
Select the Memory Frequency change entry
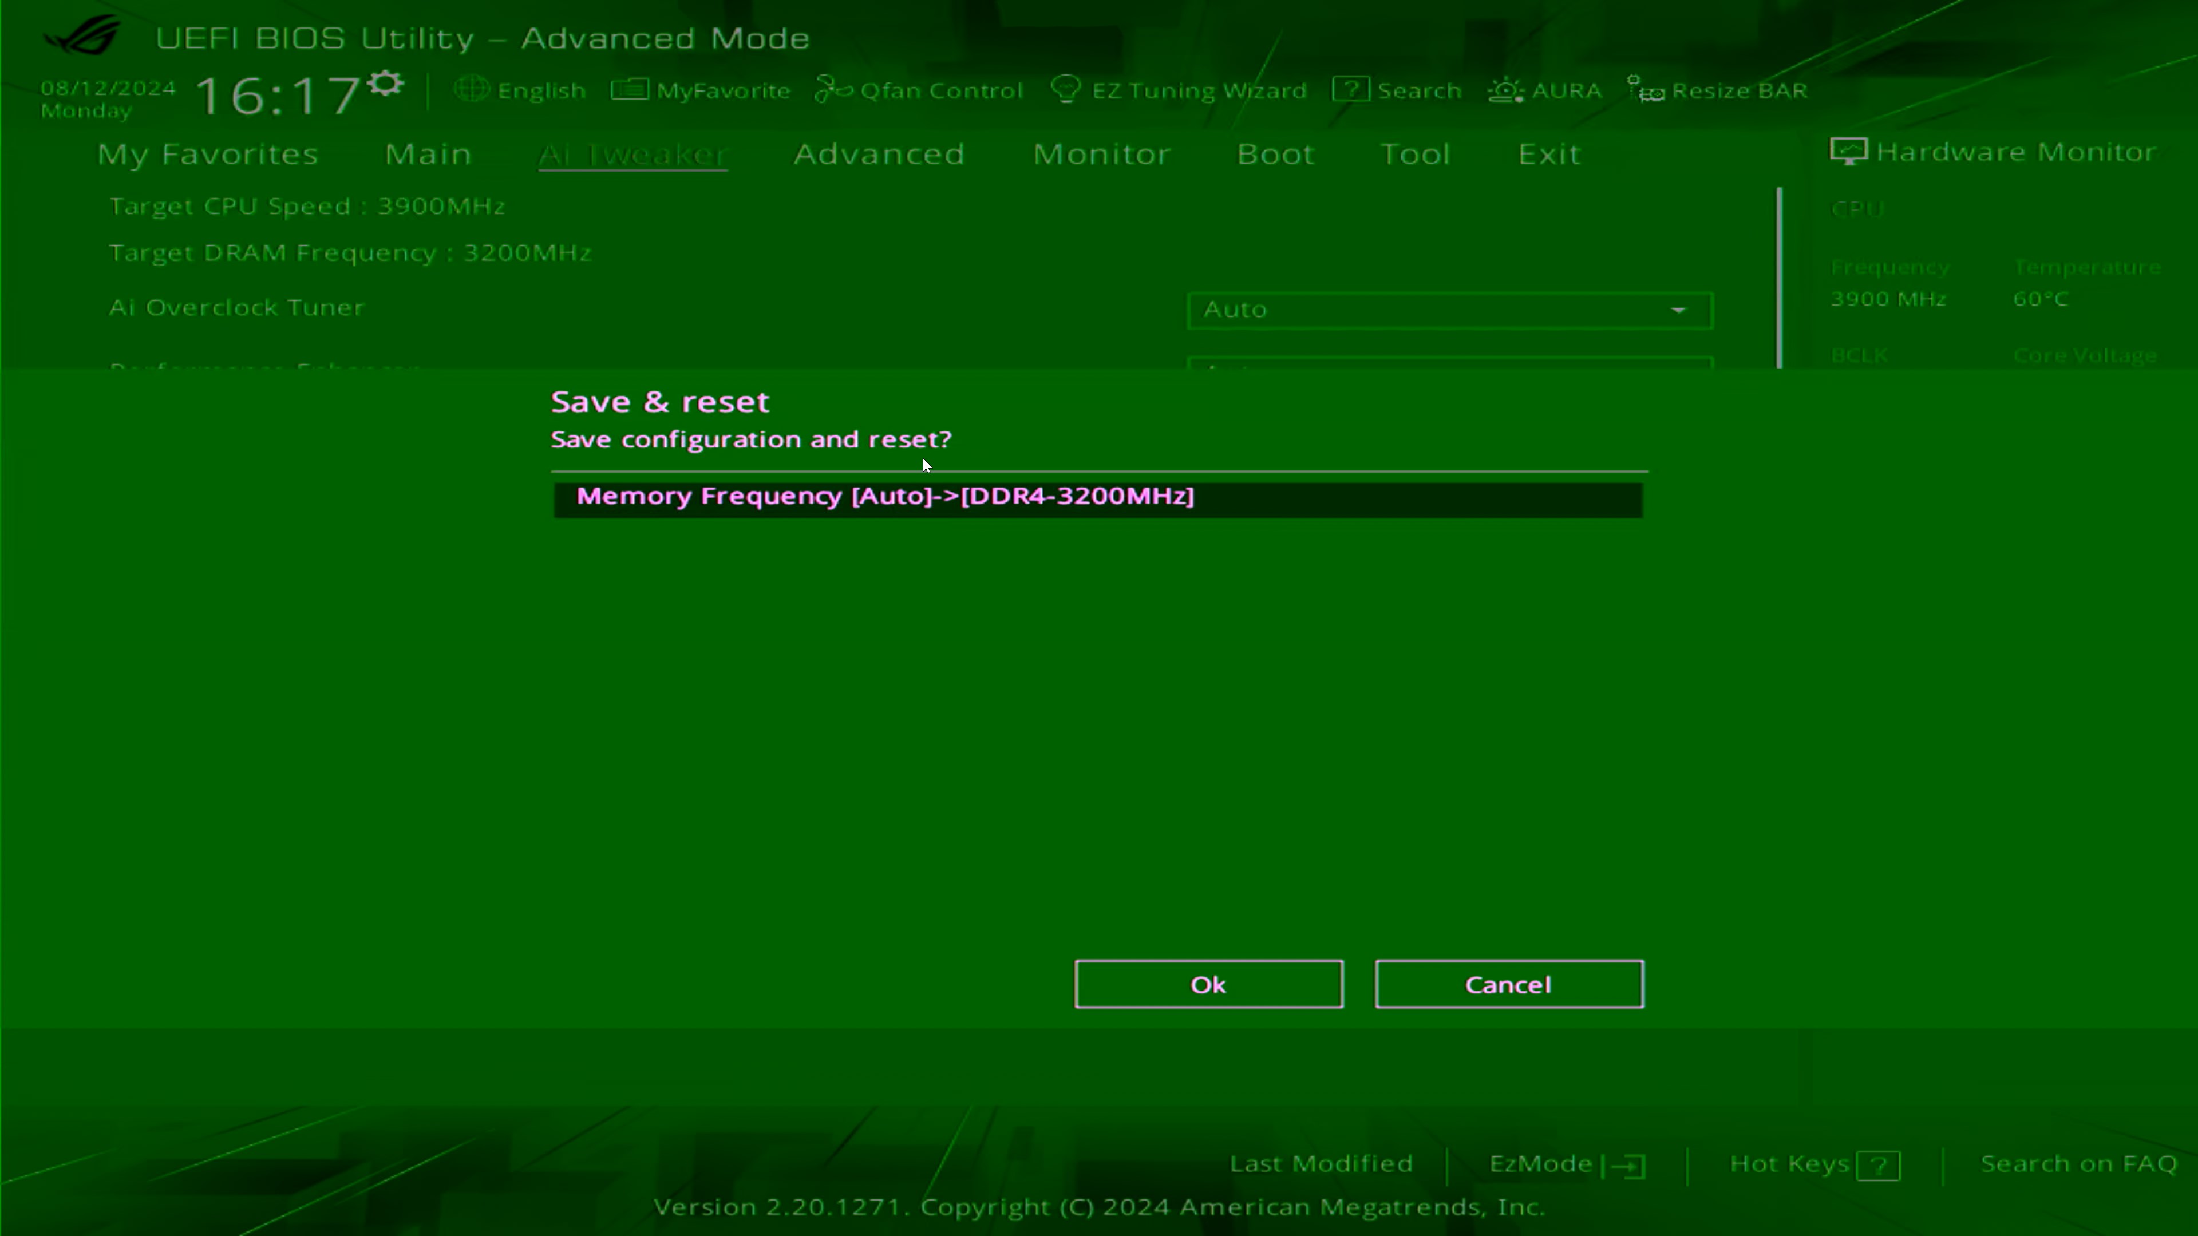coord(1098,499)
